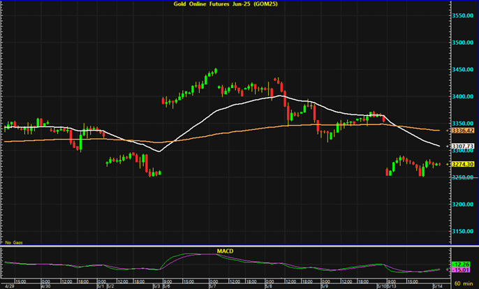Image resolution: width=479 pixels, height=289 pixels.
Task: Select the orange 3336.42 price tag
Action: coord(464,131)
